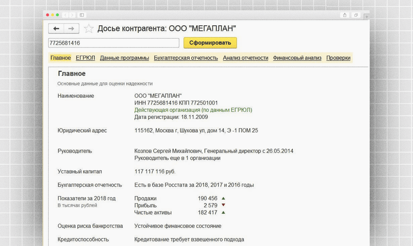Viewport: 413px width, 246px height.
Task: Click the Кредитоспособность label
Action: [83, 240]
